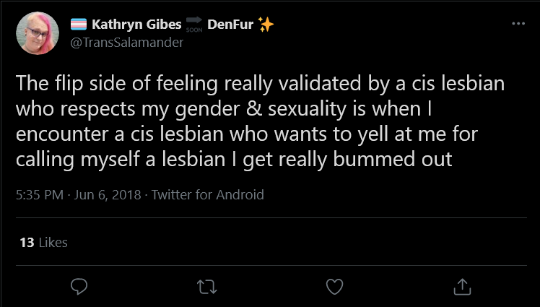Click the trans flag emoji beside the name
The image size is (540, 307).
click(79, 25)
